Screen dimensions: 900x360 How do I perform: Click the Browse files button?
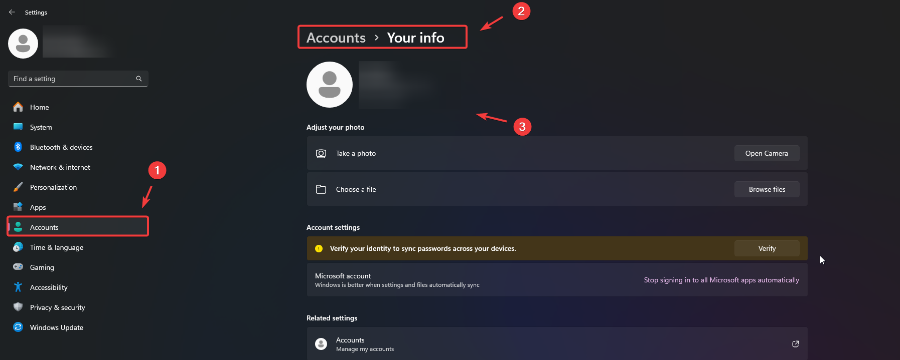(767, 189)
